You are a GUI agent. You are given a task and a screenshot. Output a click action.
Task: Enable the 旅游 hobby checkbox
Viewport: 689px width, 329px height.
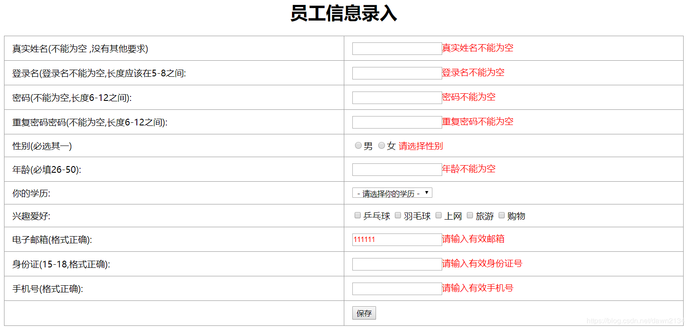click(x=469, y=215)
